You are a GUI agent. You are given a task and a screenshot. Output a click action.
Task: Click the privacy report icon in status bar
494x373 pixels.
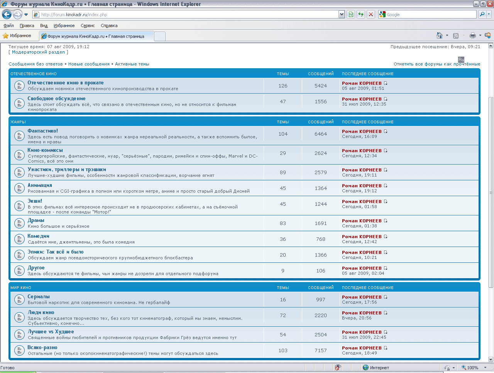[x=338, y=368]
